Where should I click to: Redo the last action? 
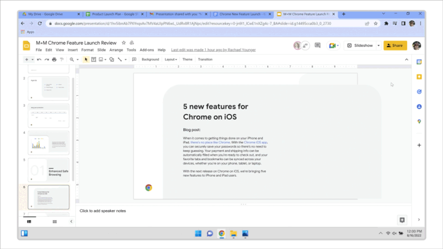(x=47, y=59)
